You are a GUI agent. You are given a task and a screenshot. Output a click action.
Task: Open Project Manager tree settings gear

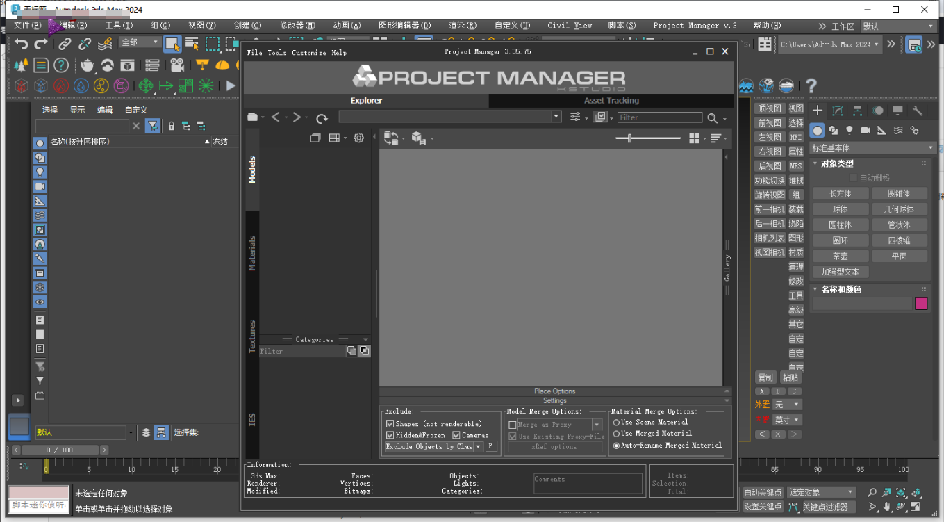(358, 138)
